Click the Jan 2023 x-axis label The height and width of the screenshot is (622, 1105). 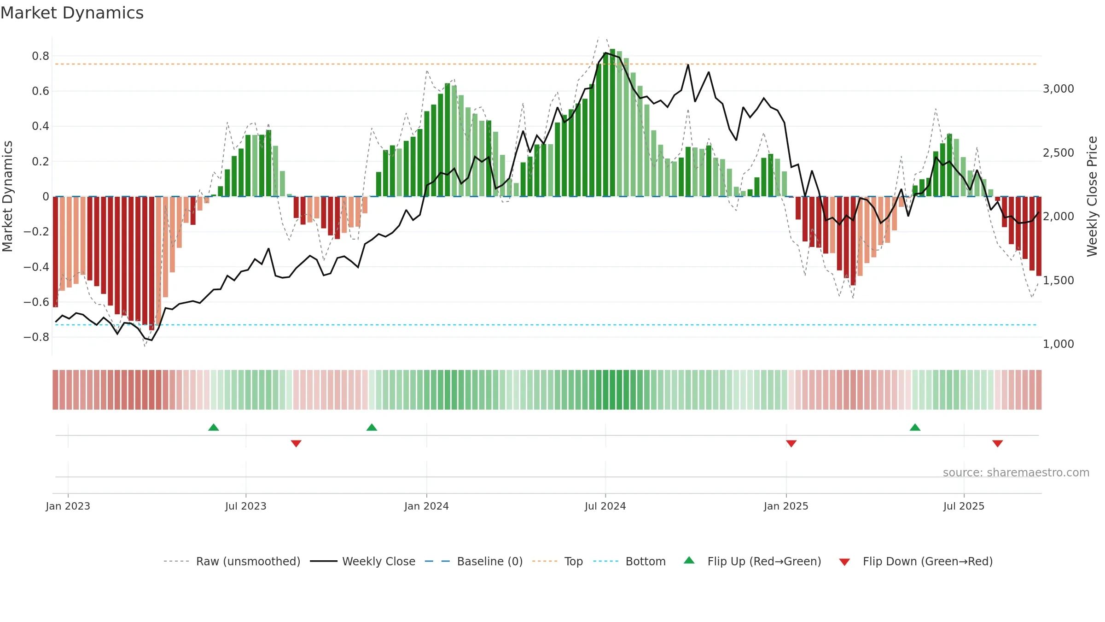[68, 506]
